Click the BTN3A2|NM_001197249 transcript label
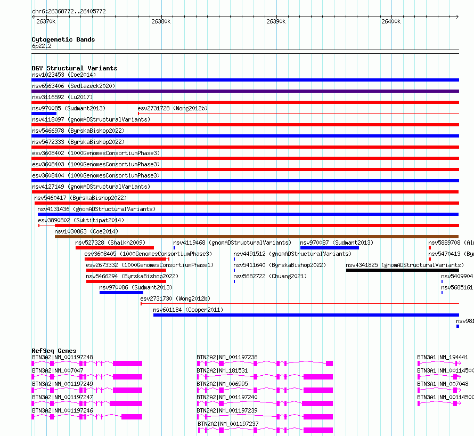The image size is (474, 436). (62, 384)
